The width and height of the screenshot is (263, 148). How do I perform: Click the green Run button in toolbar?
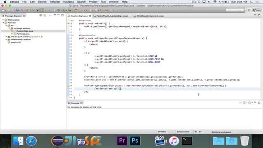(x=64, y=10)
